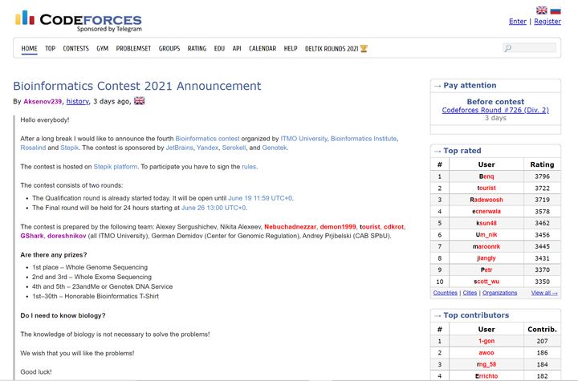Open Radewoosh's profile
Screen dimensions: 578x381
click(x=486, y=200)
